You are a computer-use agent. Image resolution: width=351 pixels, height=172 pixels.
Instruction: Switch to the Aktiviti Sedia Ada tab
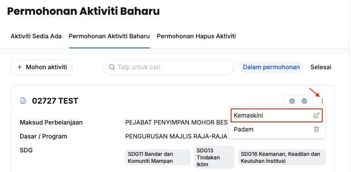(36, 36)
